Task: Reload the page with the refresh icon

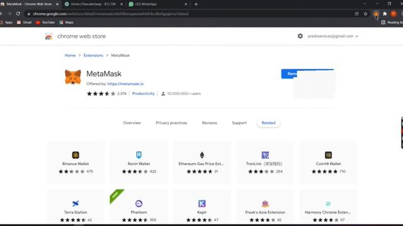Action: click(18, 14)
